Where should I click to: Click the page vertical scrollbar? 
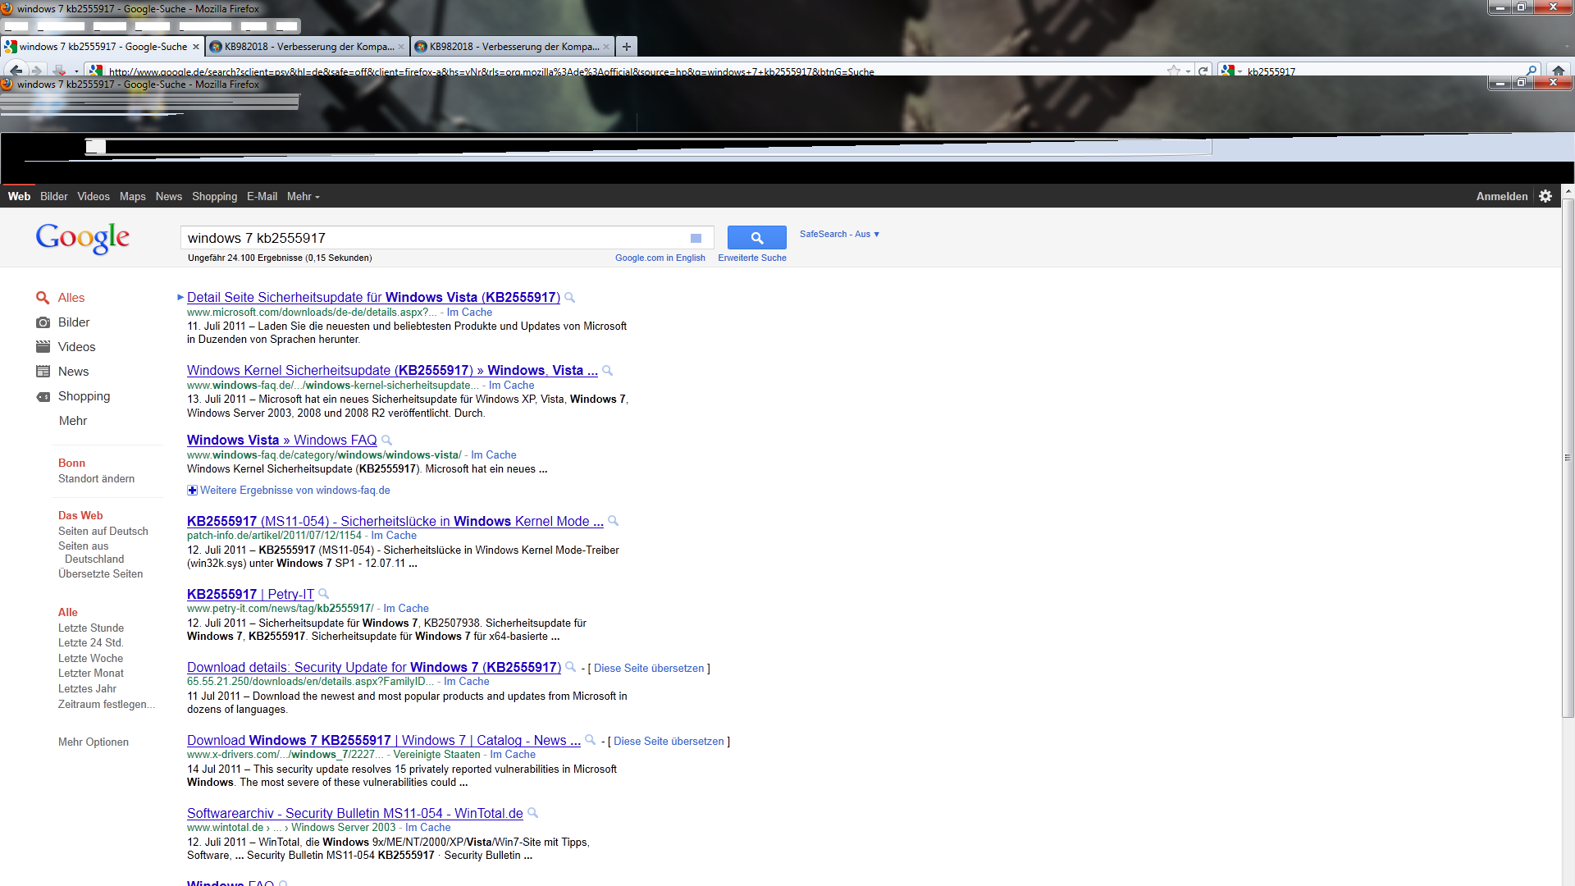tap(1568, 459)
